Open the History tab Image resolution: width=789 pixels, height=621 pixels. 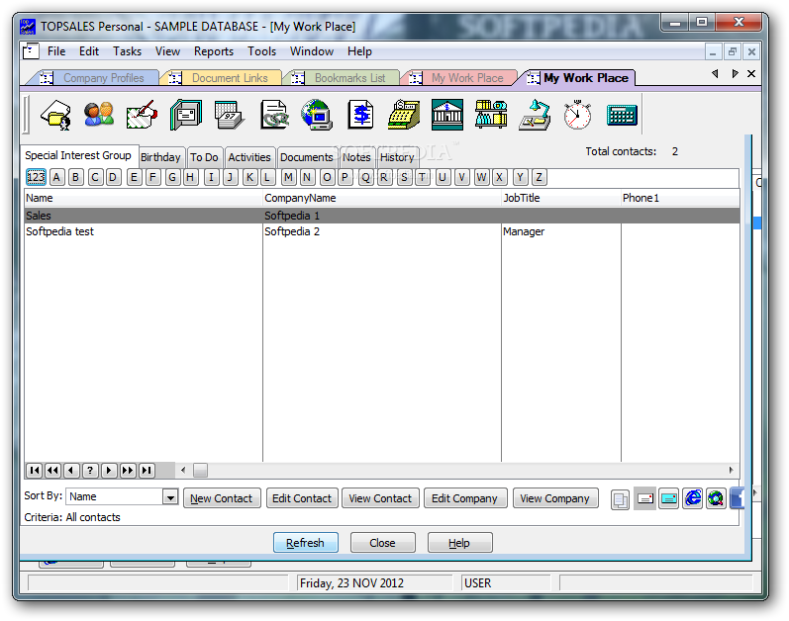click(397, 157)
